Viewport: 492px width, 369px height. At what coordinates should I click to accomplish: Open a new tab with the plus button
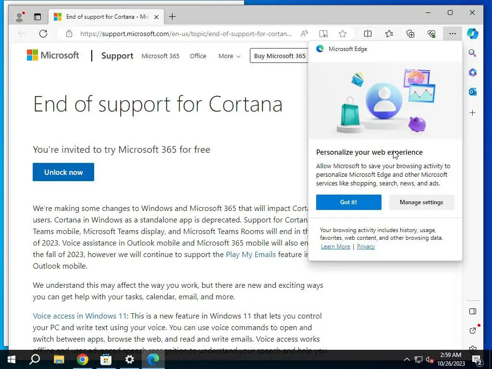click(x=172, y=17)
